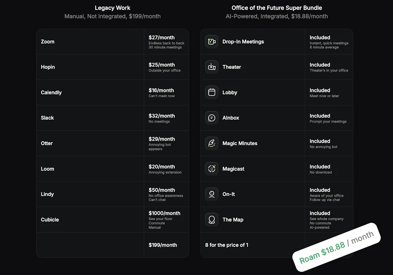Click 'Outside your office' text
The width and height of the screenshot is (393, 275).
164,70
